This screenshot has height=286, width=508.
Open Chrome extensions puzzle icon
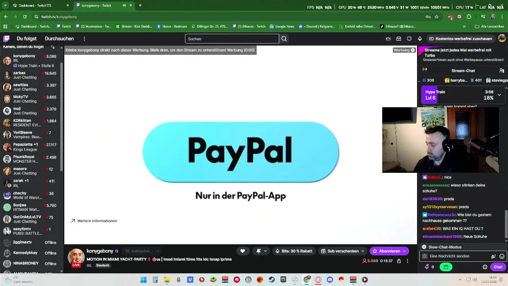point(469,17)
